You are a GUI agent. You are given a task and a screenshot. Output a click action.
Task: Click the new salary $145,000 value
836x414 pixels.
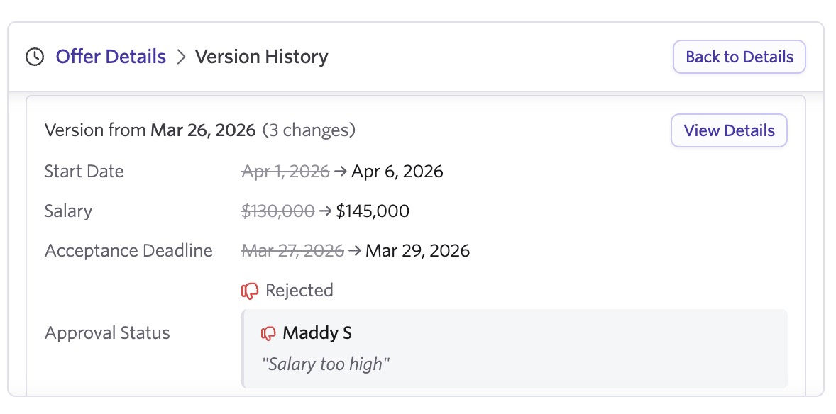pos(373,211)
